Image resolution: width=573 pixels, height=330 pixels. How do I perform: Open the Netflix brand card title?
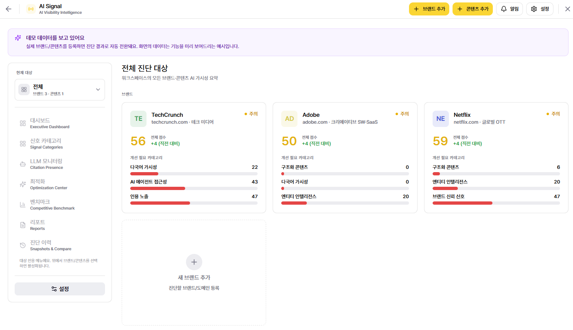[x=462, y=115]
